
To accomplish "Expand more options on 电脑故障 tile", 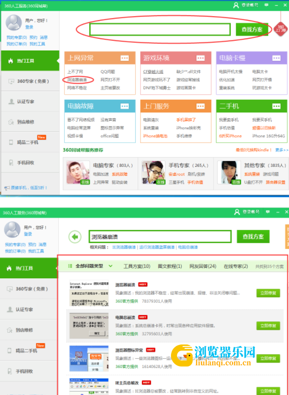I will tap(125, 106).
